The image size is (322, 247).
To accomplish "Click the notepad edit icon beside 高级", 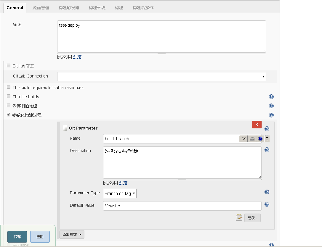I will (x=239, y=218).
